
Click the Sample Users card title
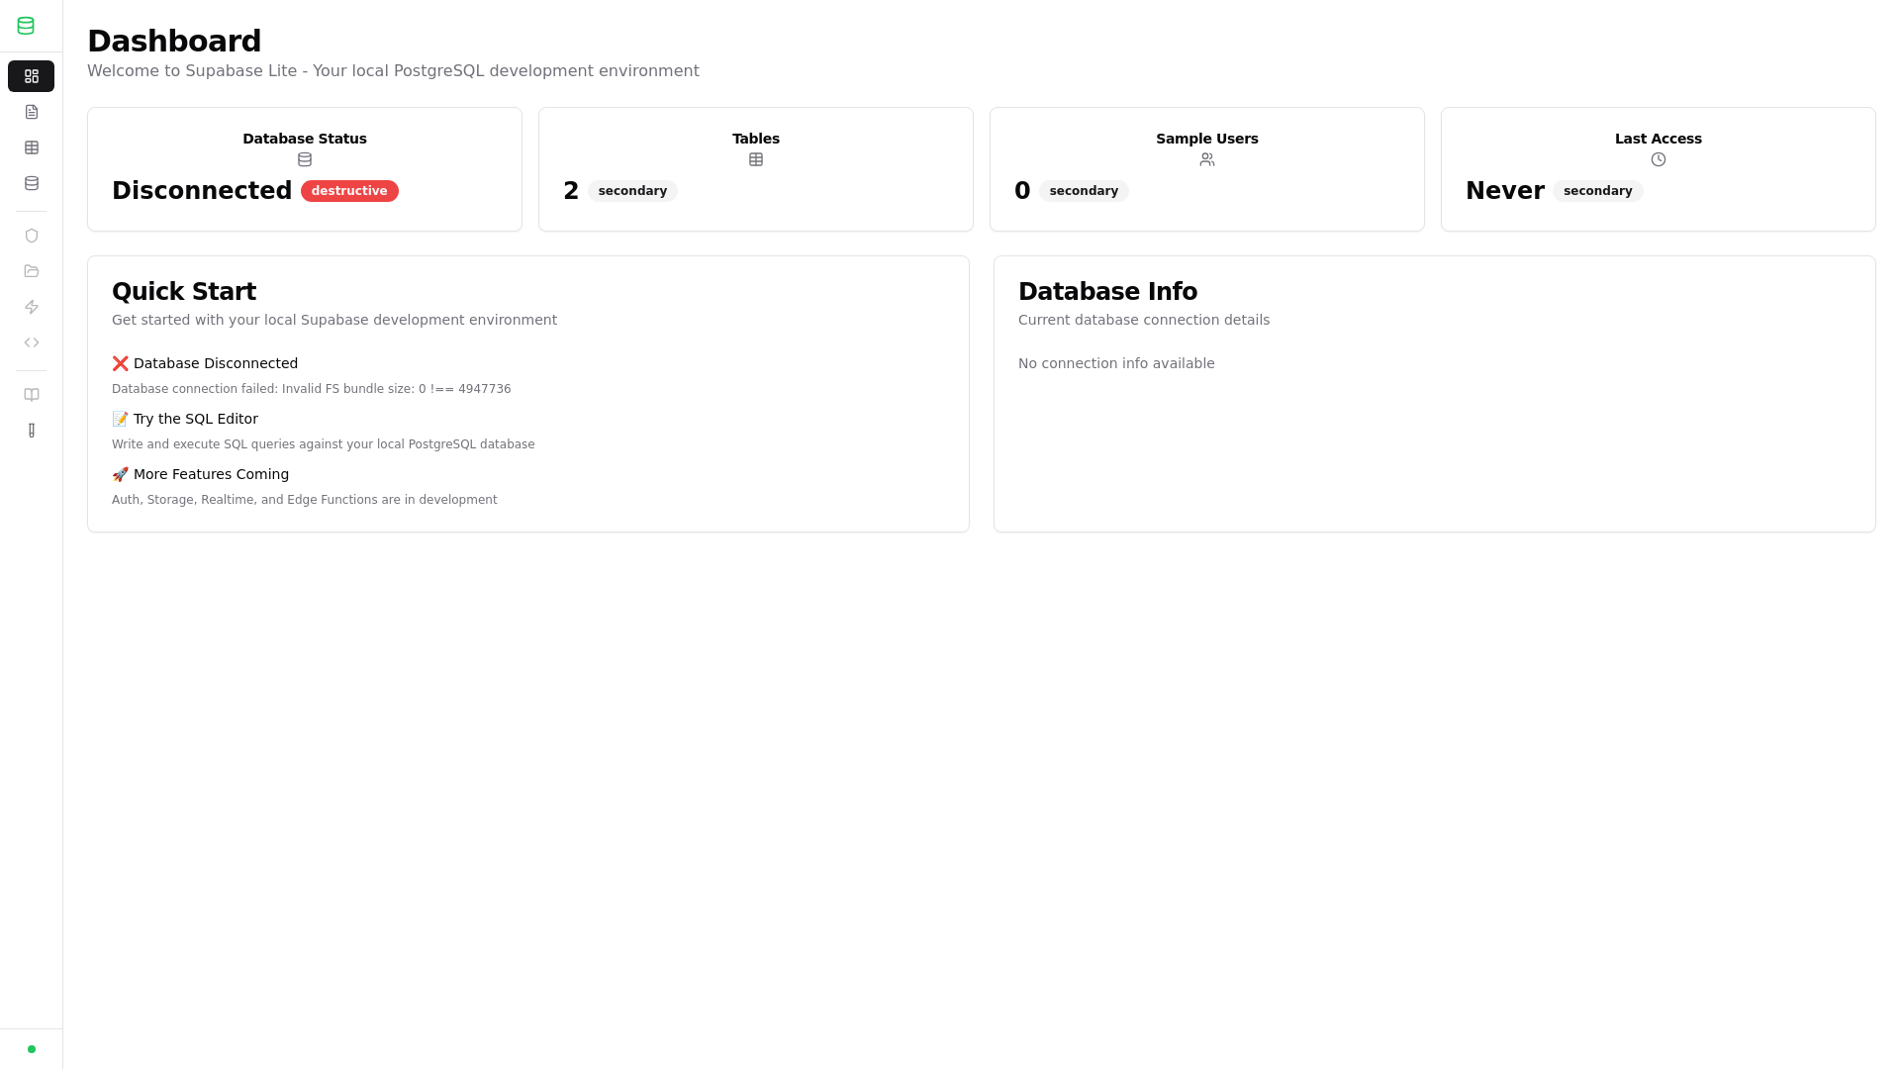pyautogui.click(x=1207, y=139)
